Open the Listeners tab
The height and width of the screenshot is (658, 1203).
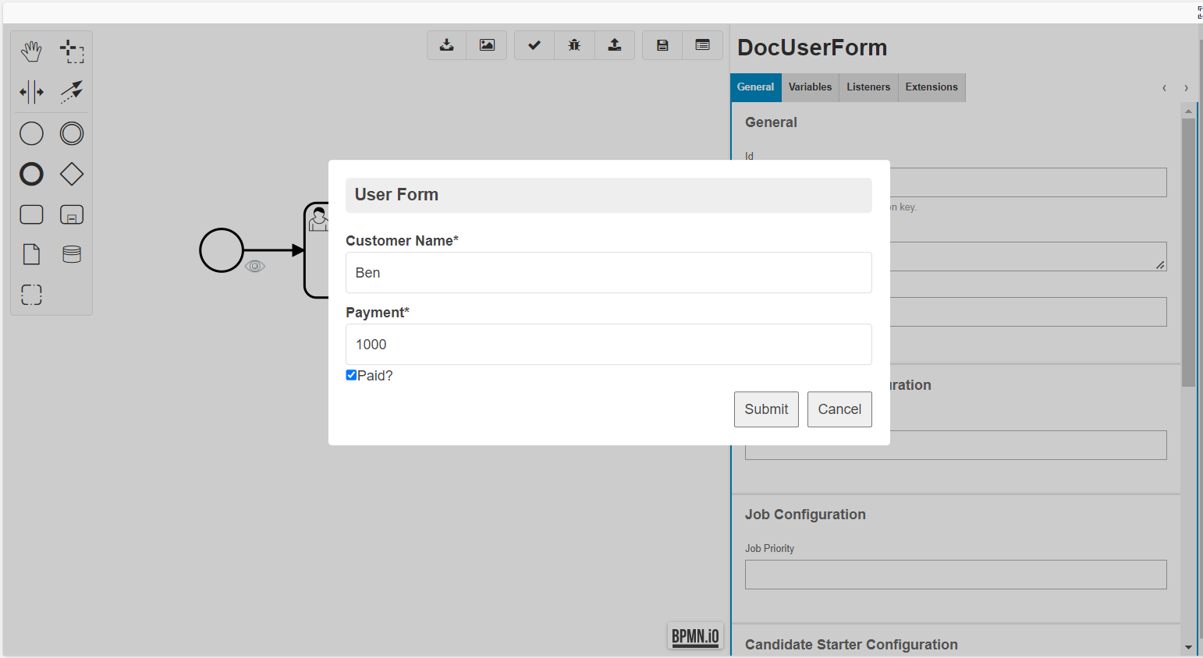click(868, 87)
